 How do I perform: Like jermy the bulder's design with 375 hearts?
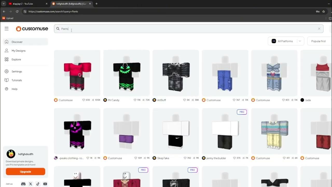click(x=234, y=158)
